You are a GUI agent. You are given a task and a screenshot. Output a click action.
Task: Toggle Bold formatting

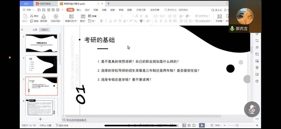pos(101,21)
